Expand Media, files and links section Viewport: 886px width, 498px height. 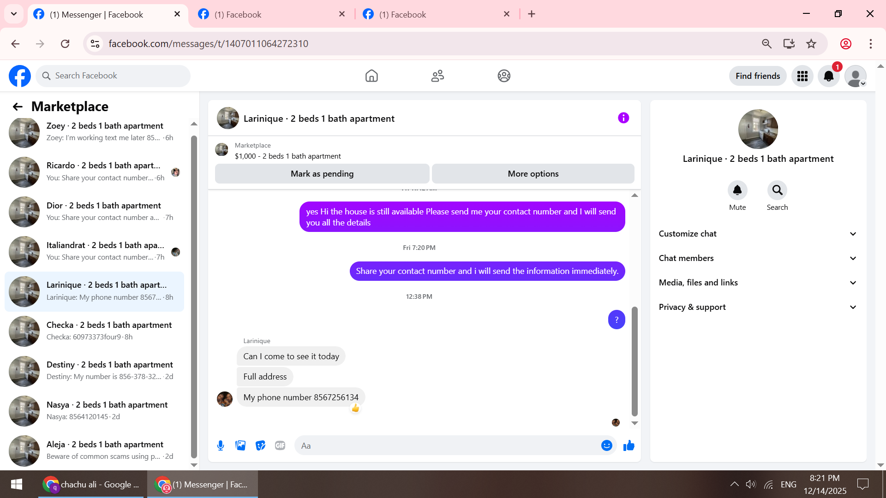click(758, 283)
